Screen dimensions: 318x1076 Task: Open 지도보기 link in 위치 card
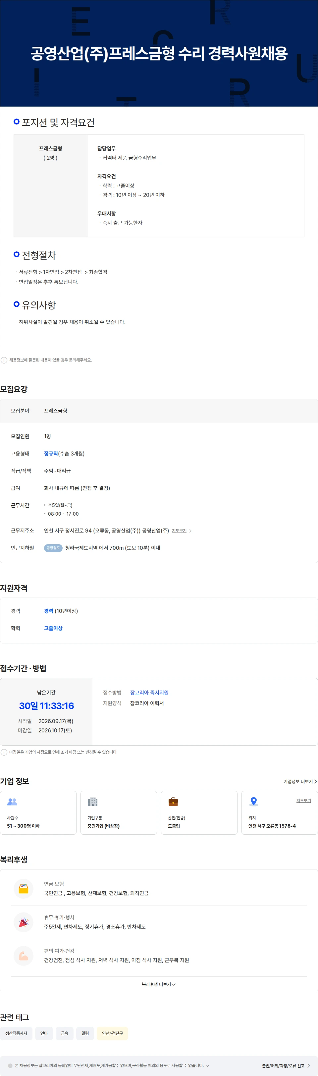pos(303,801)
